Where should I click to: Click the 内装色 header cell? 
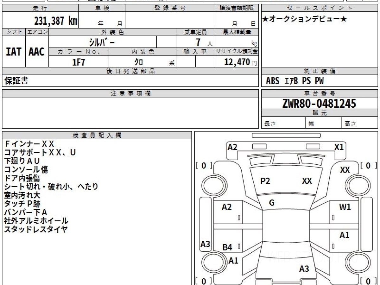(x=142, y=52)
